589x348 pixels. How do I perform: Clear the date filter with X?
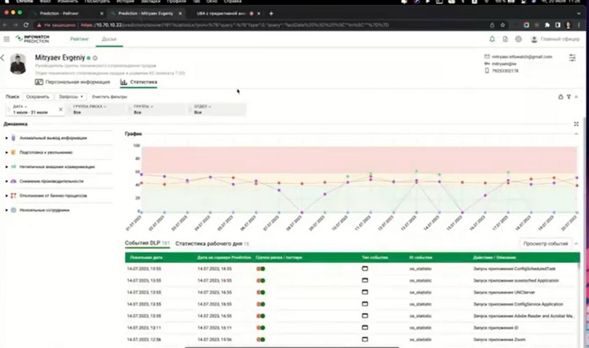61,109
